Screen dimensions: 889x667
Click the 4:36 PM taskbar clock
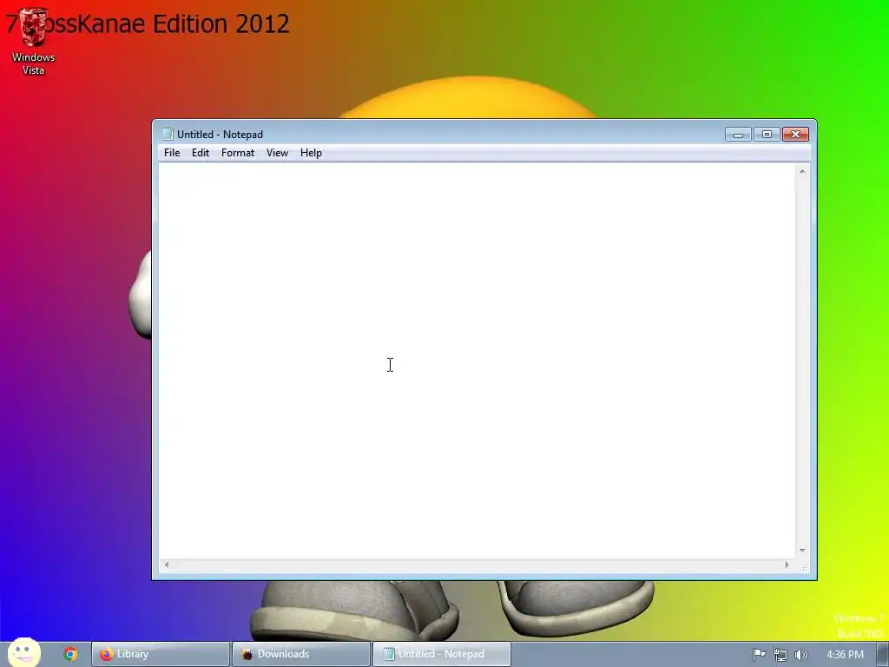pyautogui.click(x=845, y=655)
